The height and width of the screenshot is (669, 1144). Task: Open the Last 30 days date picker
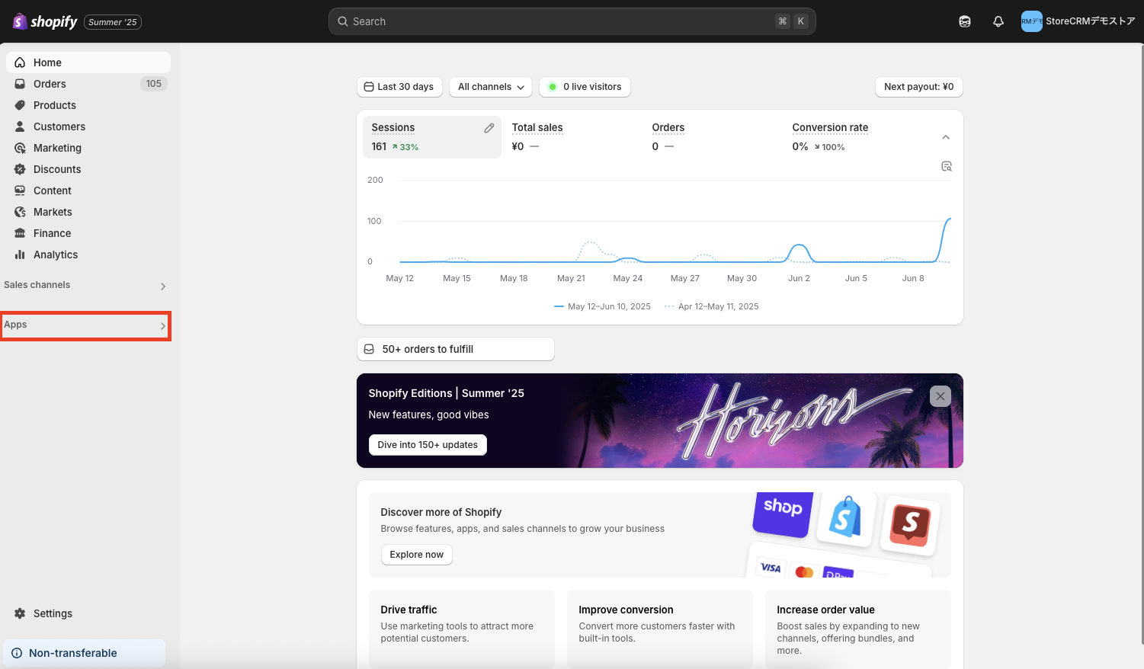pyautogui.click(x=399, y=87)
